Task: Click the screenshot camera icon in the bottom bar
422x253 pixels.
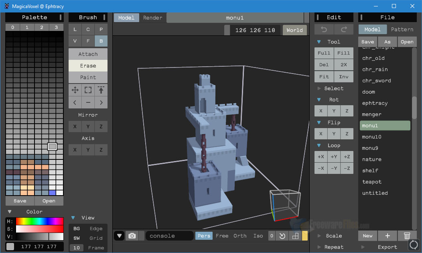Action: click(132, 236)
